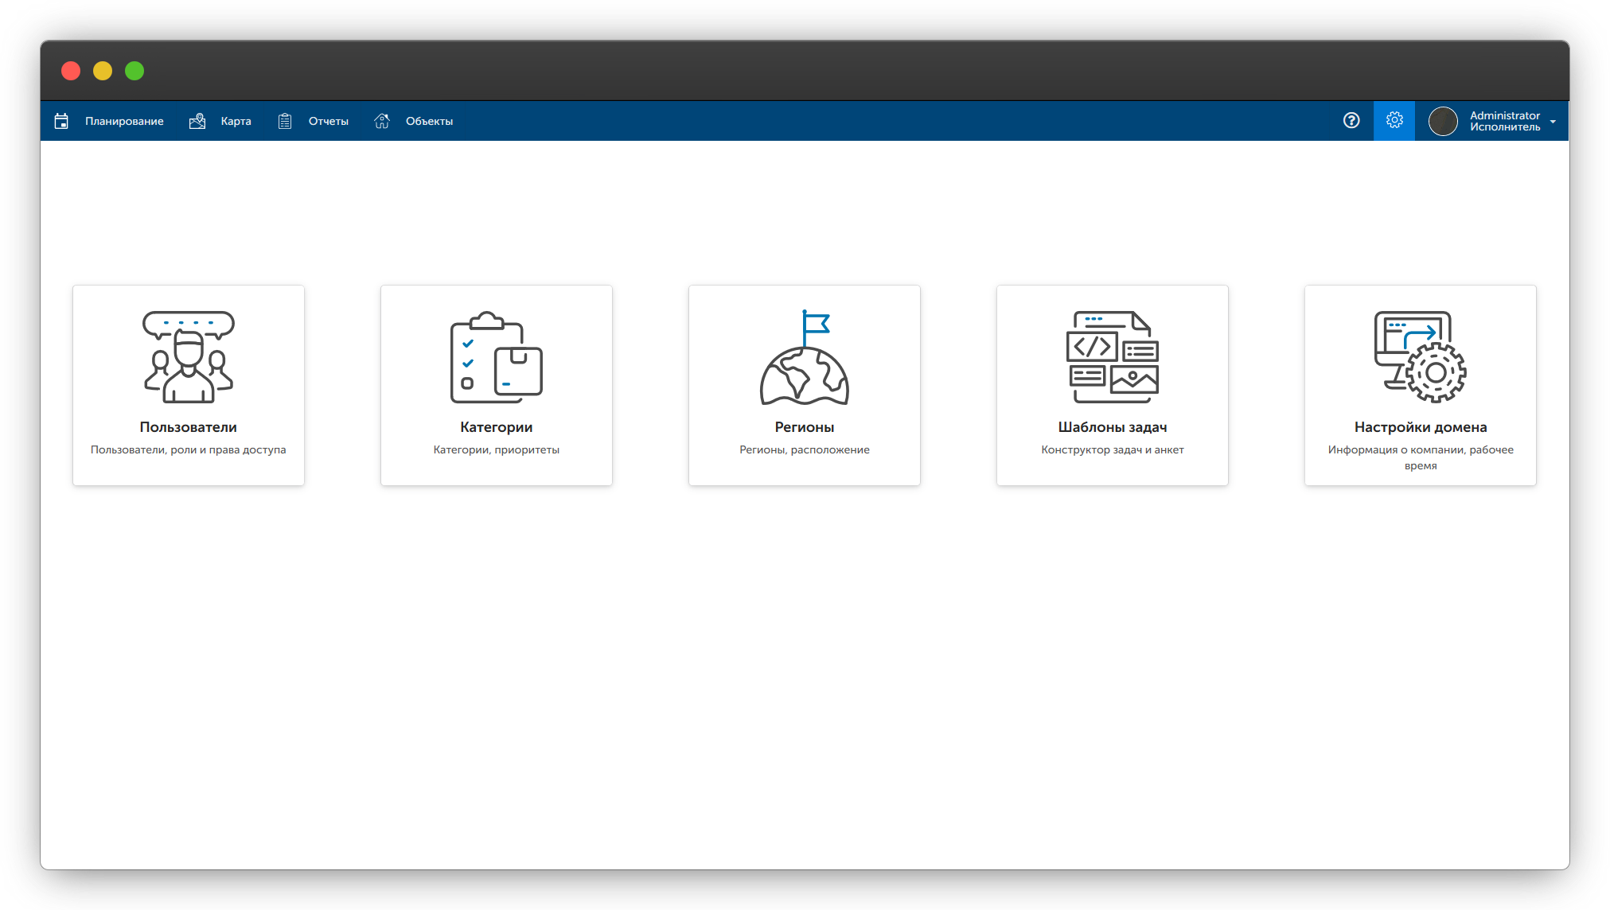
Task: Click the Пользователи card title
Action: (189, 427)
